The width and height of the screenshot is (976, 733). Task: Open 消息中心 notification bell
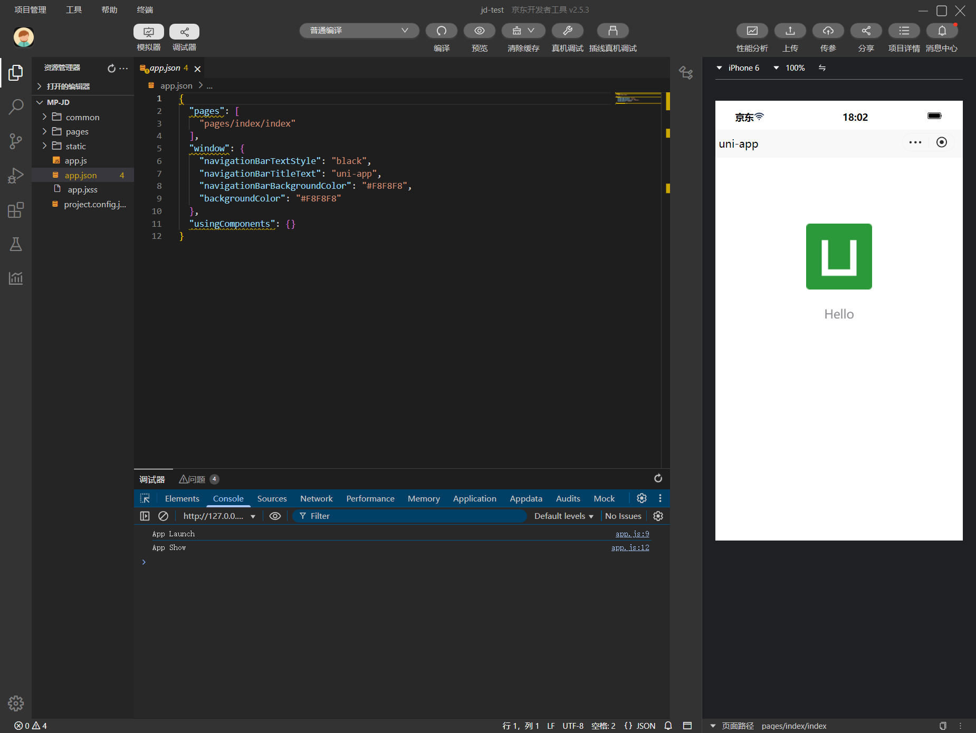point(942,31)
